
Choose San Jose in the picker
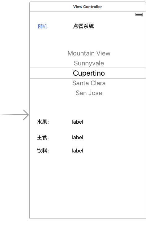pos(89,93)
